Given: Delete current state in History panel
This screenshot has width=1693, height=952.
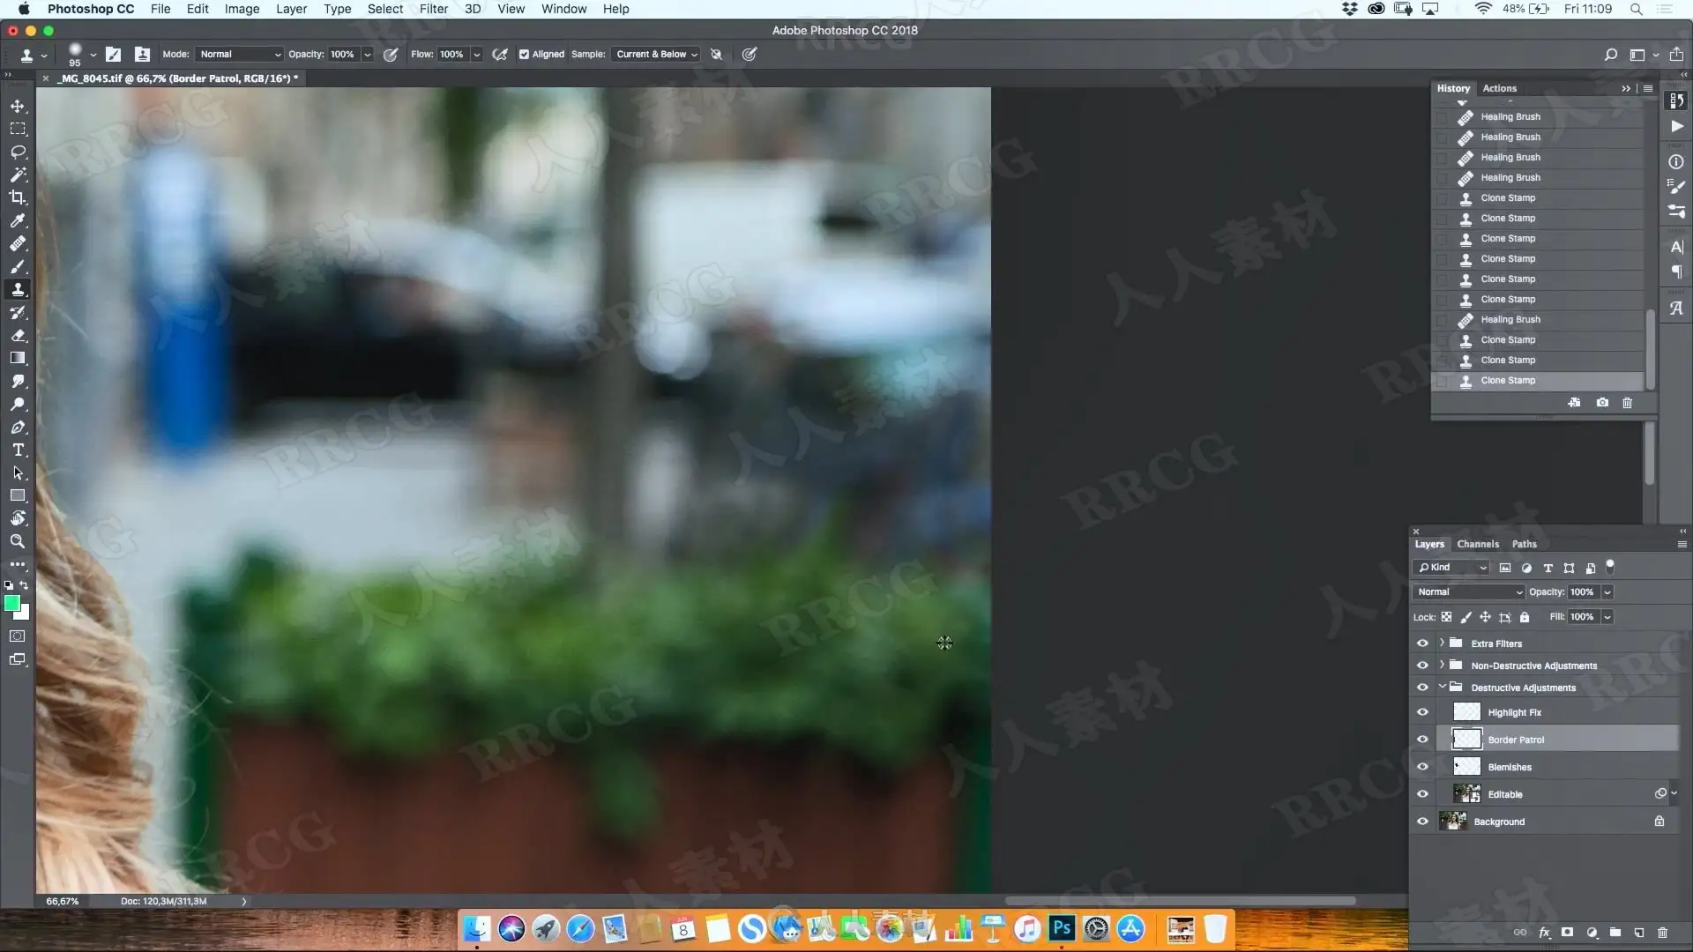Looking at the screenshot, I should [x=1627, y=403].
